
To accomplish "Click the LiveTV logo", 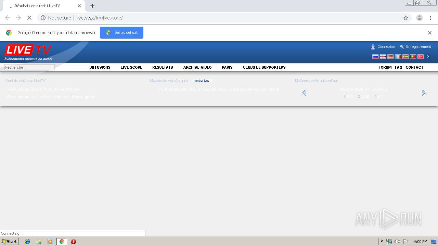I will (28, 50).
